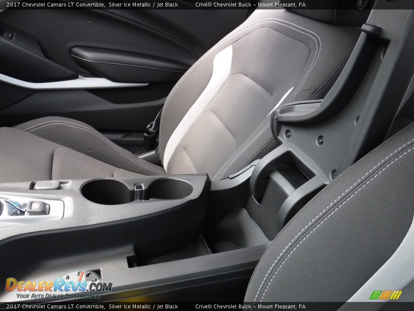Click the Jet Black text in the top header
The image size is (414, 311).
(168, 4)
